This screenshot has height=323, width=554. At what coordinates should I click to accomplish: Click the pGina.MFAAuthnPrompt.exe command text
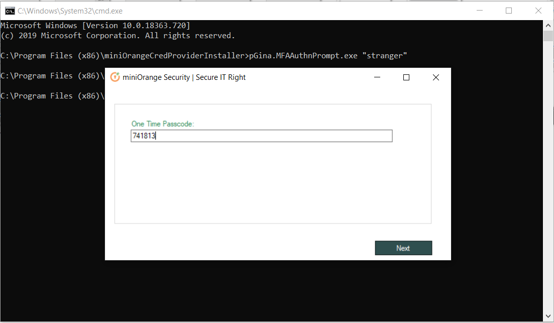(328, 56)
